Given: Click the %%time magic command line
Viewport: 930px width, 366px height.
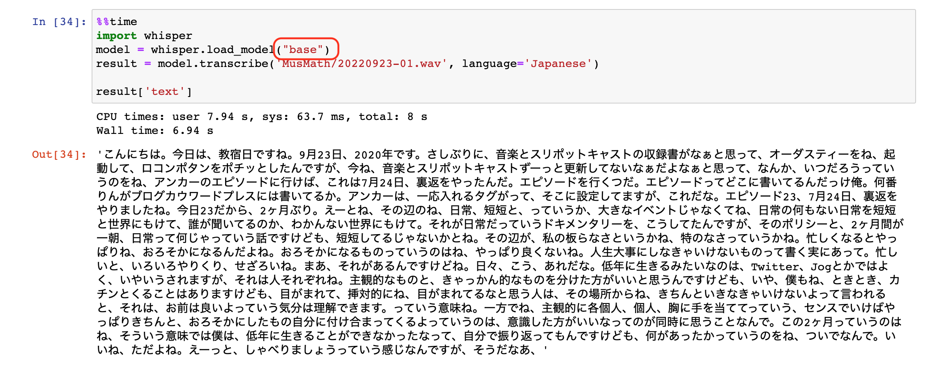Looking at the screenshot, I should pyautogui.click(x=117, y=22).
